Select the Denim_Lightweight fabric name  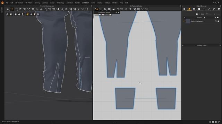click(x=197, y=21)
